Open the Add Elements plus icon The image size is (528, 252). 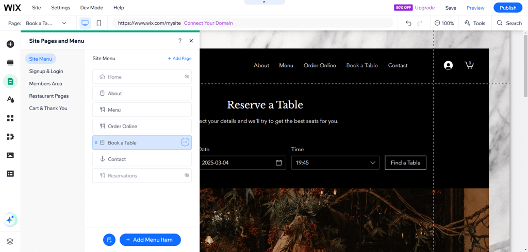tap(10, 44)
